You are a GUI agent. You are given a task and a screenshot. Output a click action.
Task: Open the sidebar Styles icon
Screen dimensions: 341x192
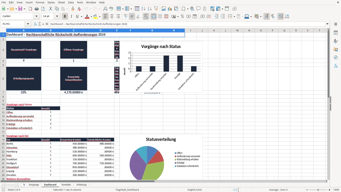pyautogui.click(x=336, y=41)
